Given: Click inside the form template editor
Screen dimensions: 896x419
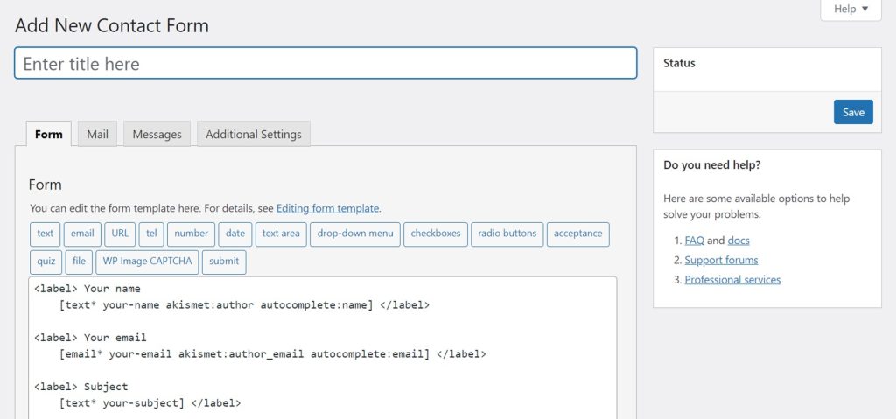Looking at the screenshot, I should (x=322, y=347).
